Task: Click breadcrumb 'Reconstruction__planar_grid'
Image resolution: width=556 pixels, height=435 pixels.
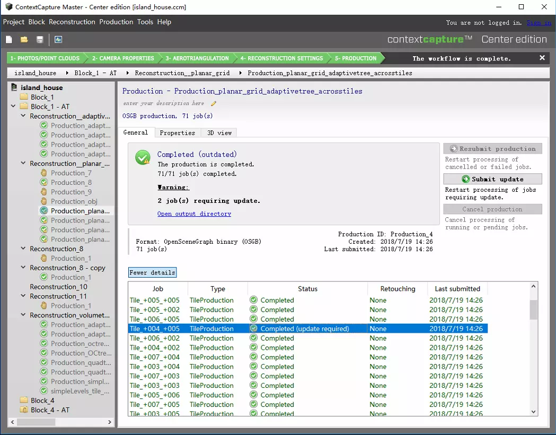Action: (182, 73)
